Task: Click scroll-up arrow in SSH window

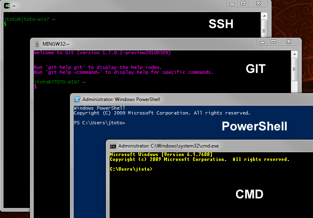Action: point(264,16)
